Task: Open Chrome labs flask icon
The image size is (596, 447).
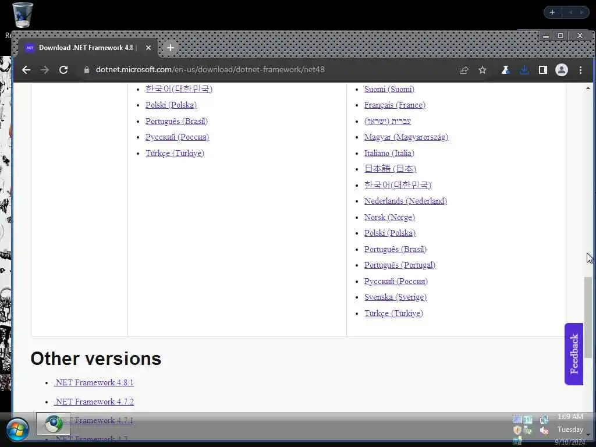Action: tap(505, 70)
